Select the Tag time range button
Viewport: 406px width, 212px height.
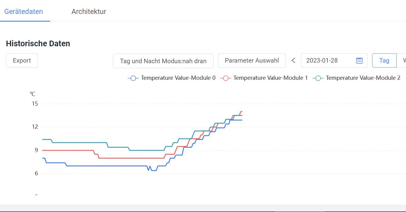(x=384, y=60)
